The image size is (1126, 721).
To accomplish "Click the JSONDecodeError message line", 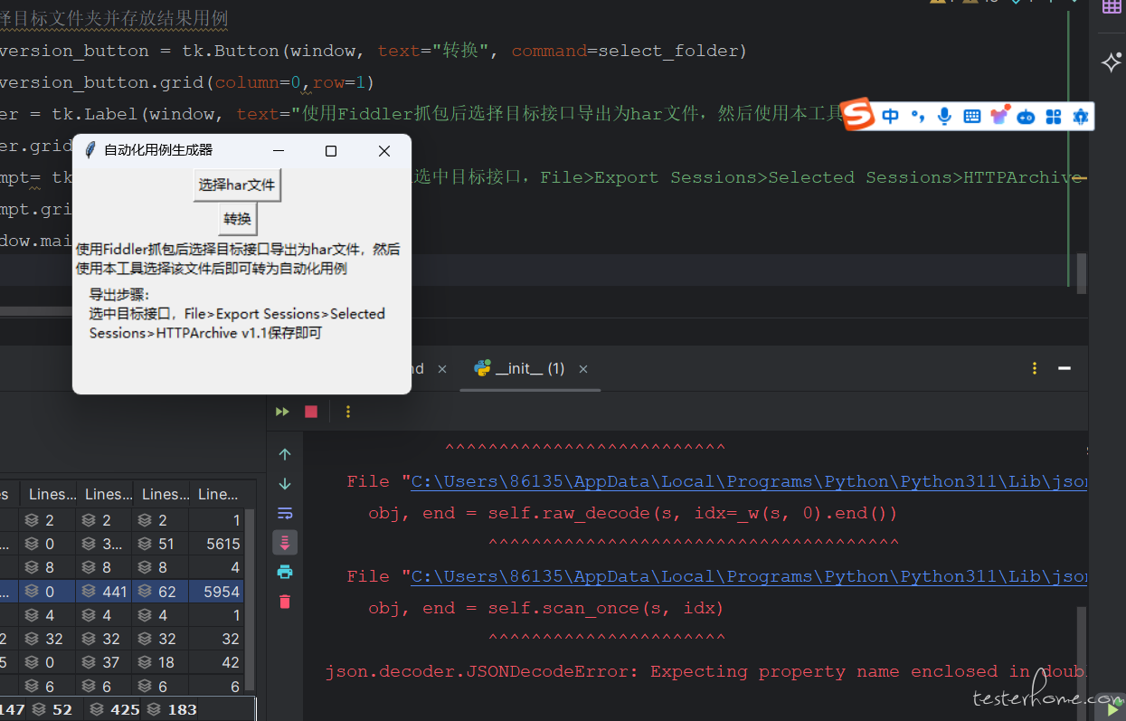I will 705,671.
